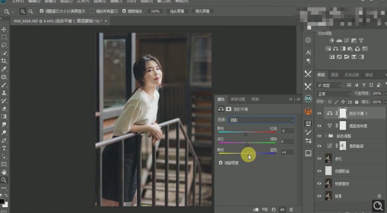Add a Channel Mixer adjustment (circles icon)
Viewport: 387px width, 213px height.
(357, 49)
